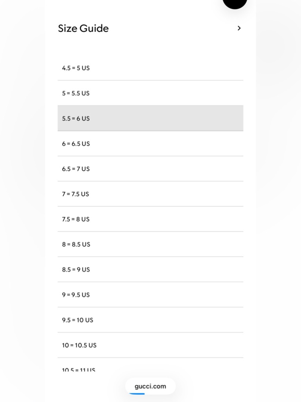
Task: Click the black circular button at top
Action: tap(235, 3)
